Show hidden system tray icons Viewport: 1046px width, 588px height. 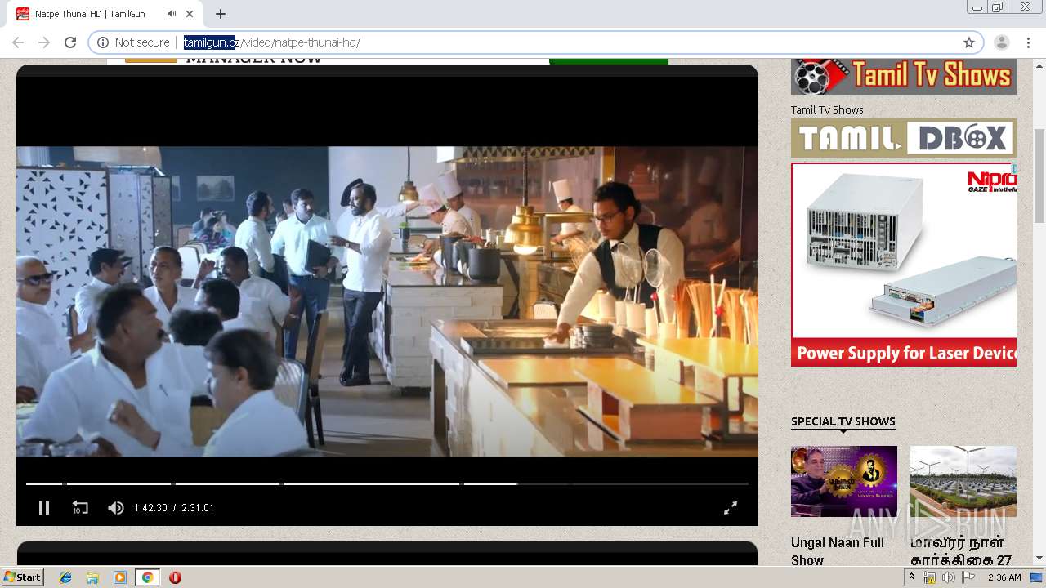(911, 577)
